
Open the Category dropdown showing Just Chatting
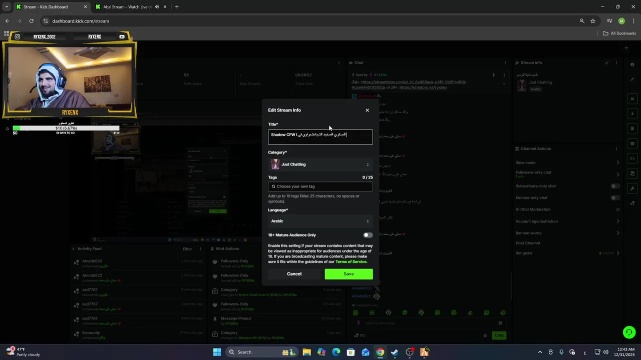320,164
